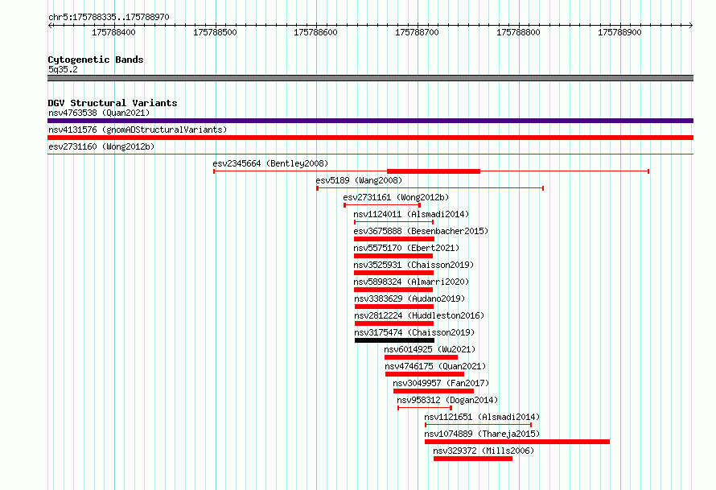Viewport: 716px width, 490px height.
Task: Click ruler position 175788800
Action: click(x=518, y=32)
